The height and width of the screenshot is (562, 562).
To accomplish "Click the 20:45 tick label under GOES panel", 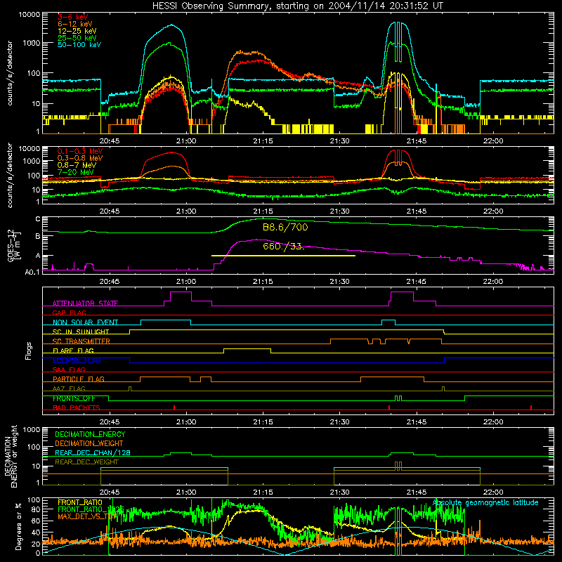I will pos(110,282).
